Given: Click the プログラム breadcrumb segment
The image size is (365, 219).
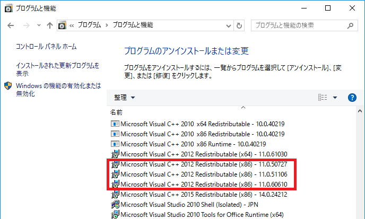Looking at the screenshot, I should (x=89, y=25).
